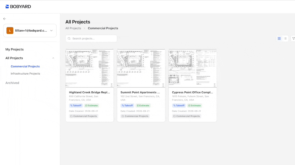Open My Projects in sidebar
The image size is (295, 165).
tap(14, 50)
